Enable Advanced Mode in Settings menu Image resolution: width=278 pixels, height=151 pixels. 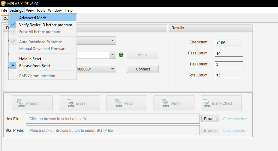tap(43, 18)
